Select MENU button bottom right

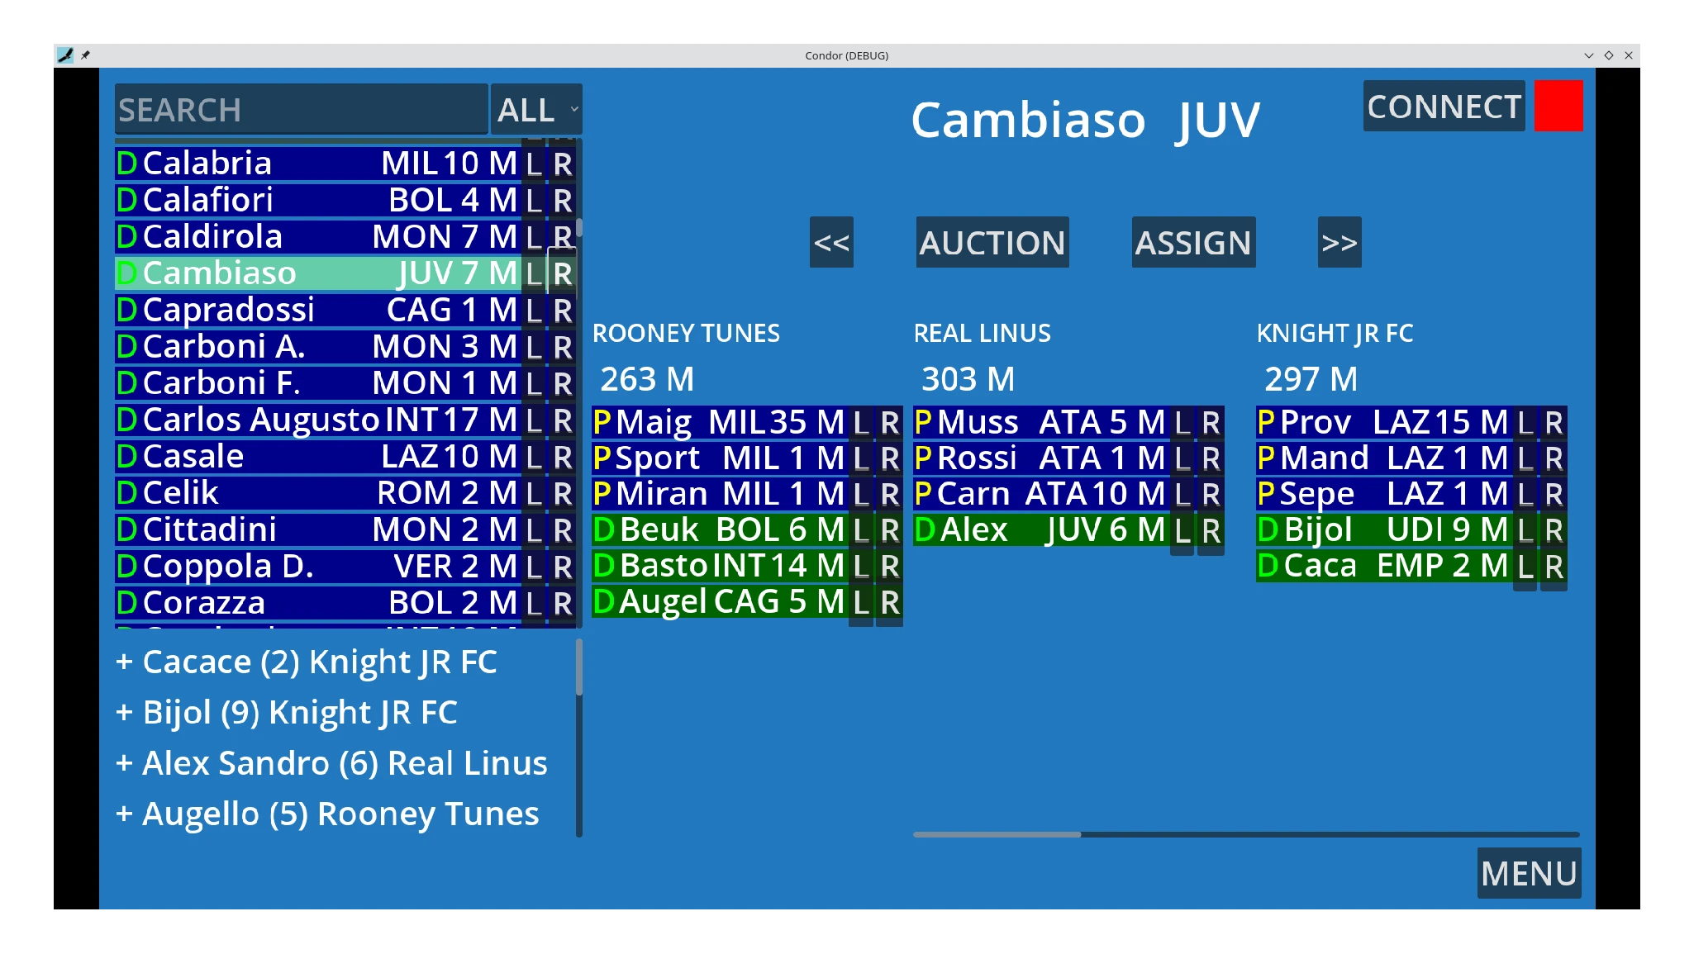1529,874
